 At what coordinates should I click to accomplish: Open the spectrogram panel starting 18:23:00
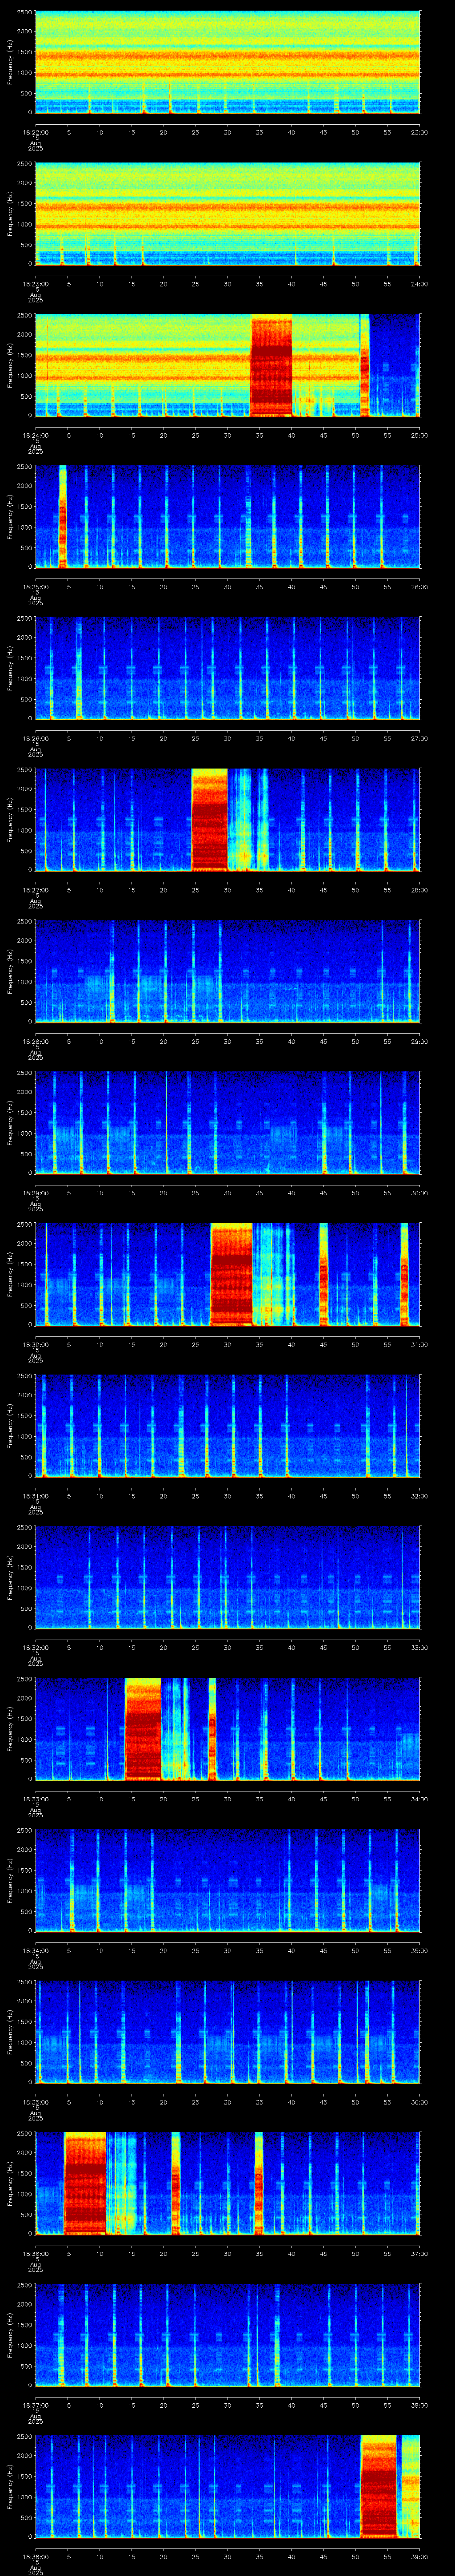pyautogui.click(x=228, y=214)
